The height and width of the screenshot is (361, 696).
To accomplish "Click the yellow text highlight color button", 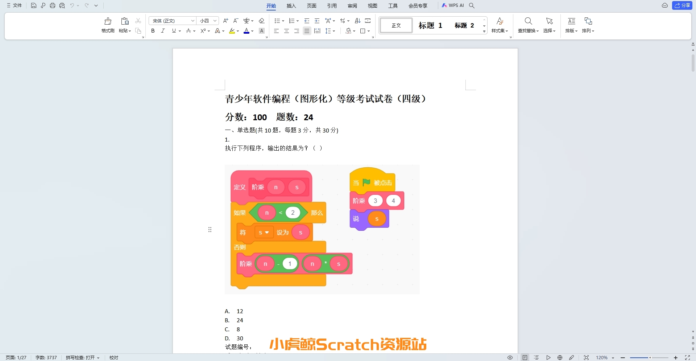I will point(232,31).
